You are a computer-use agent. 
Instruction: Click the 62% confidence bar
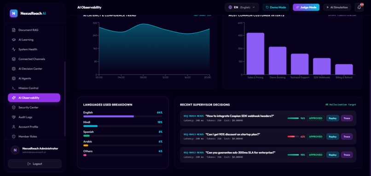(x=293, y=137)
